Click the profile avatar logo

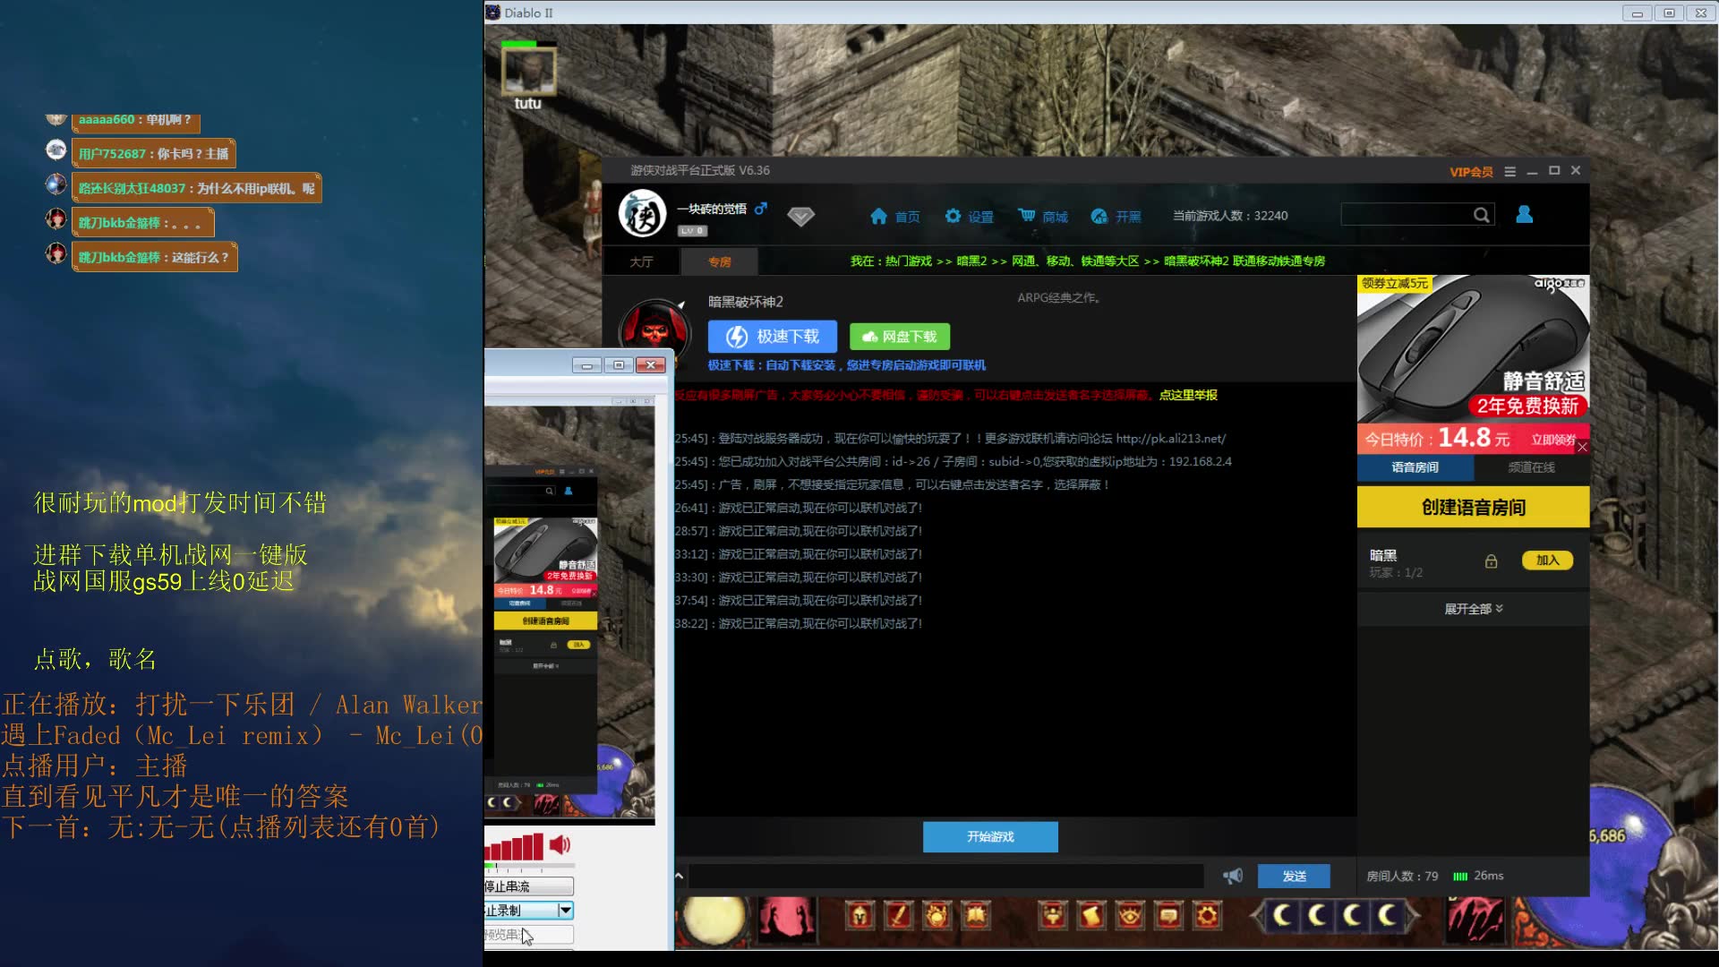[x=642, y=214]
